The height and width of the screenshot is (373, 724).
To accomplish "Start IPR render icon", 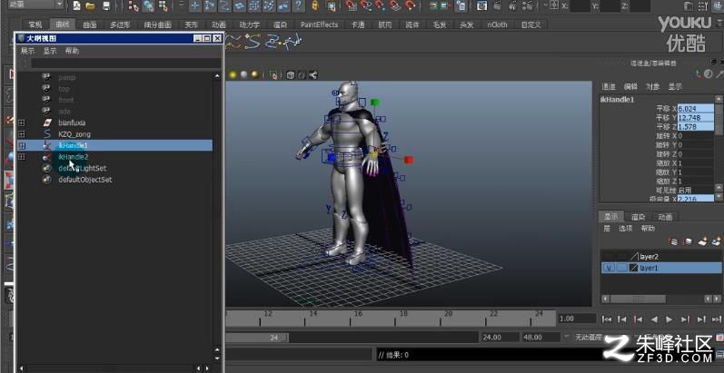I will click(512, 5).
